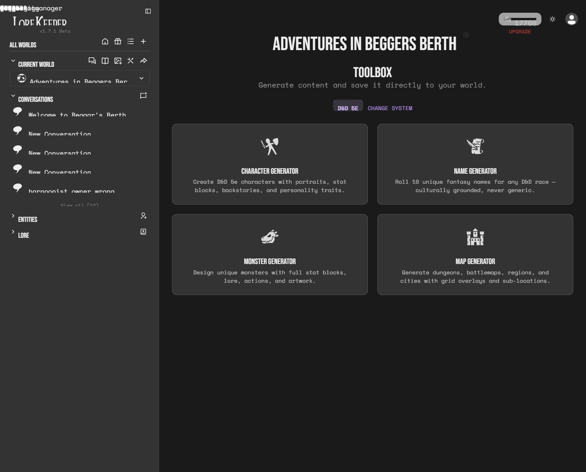This screenshot has width=586, height=472.
Task: Open the book icon in Current World
Action: (x=105, y=61)
